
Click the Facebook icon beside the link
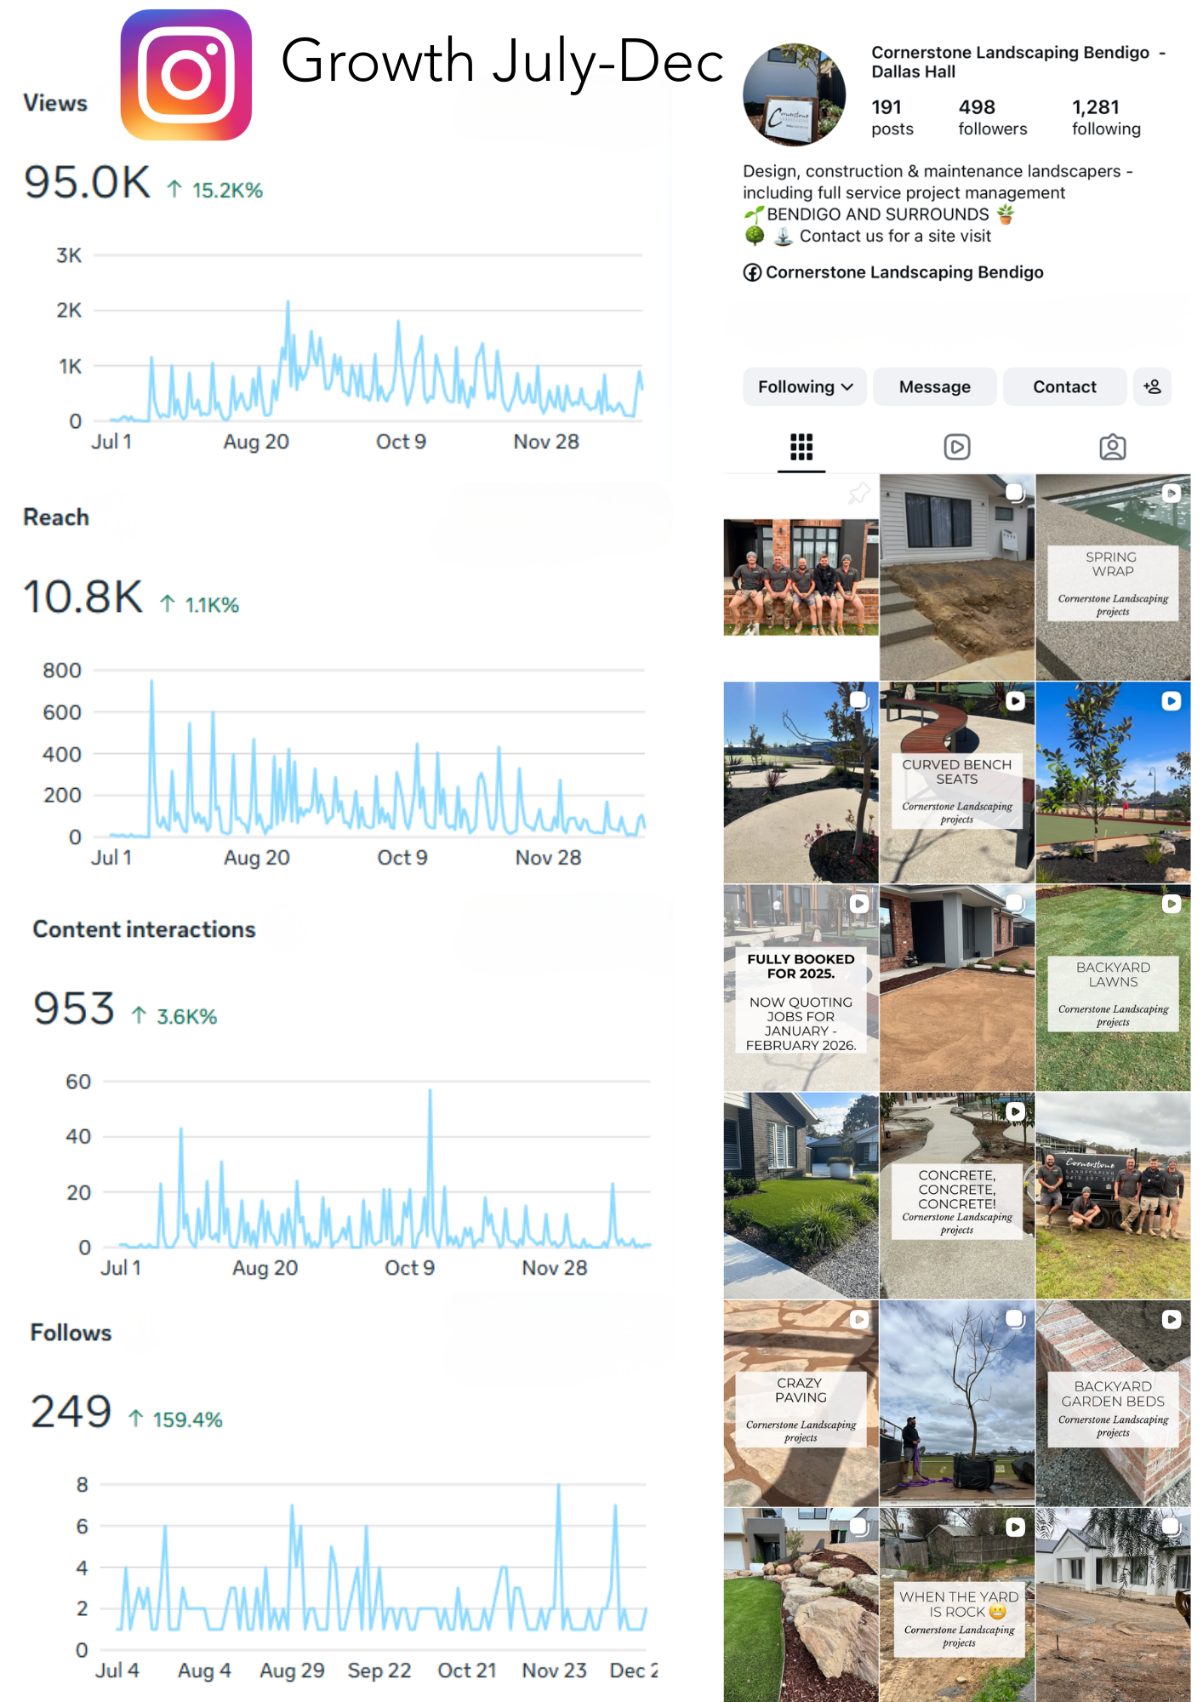pos(752,272)
